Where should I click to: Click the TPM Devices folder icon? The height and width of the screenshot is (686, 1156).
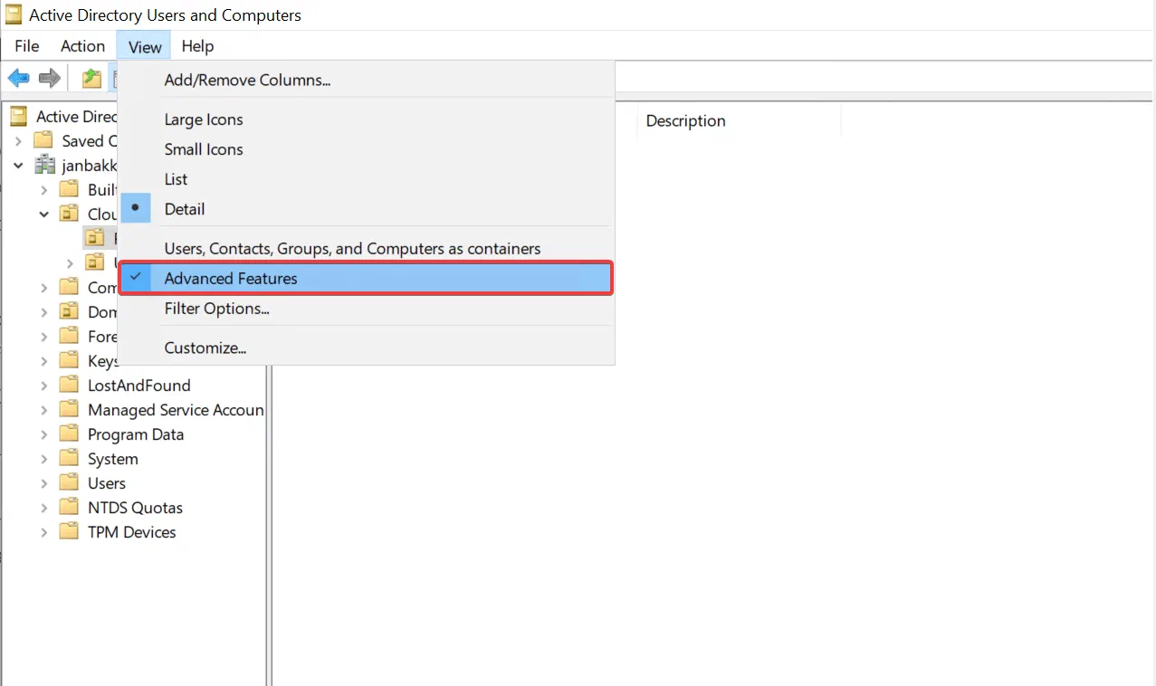69,532
